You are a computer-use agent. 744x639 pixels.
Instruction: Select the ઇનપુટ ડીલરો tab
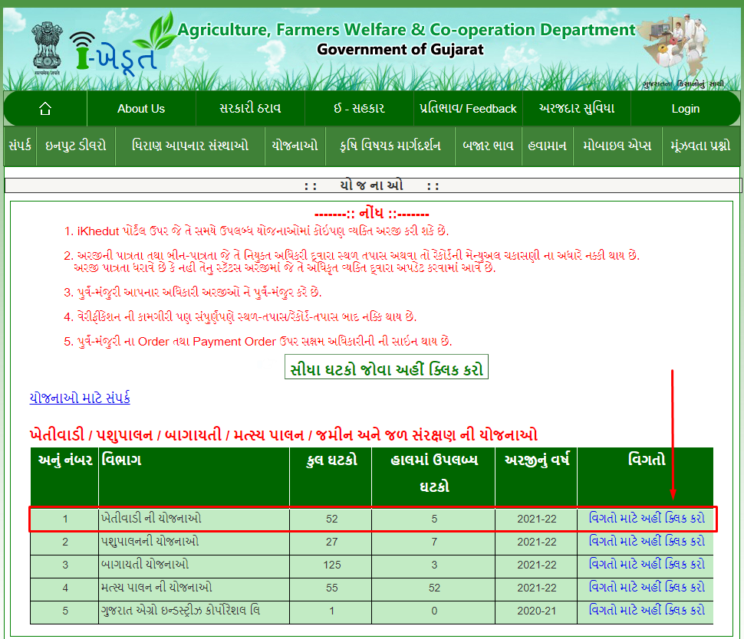[76, 146]
